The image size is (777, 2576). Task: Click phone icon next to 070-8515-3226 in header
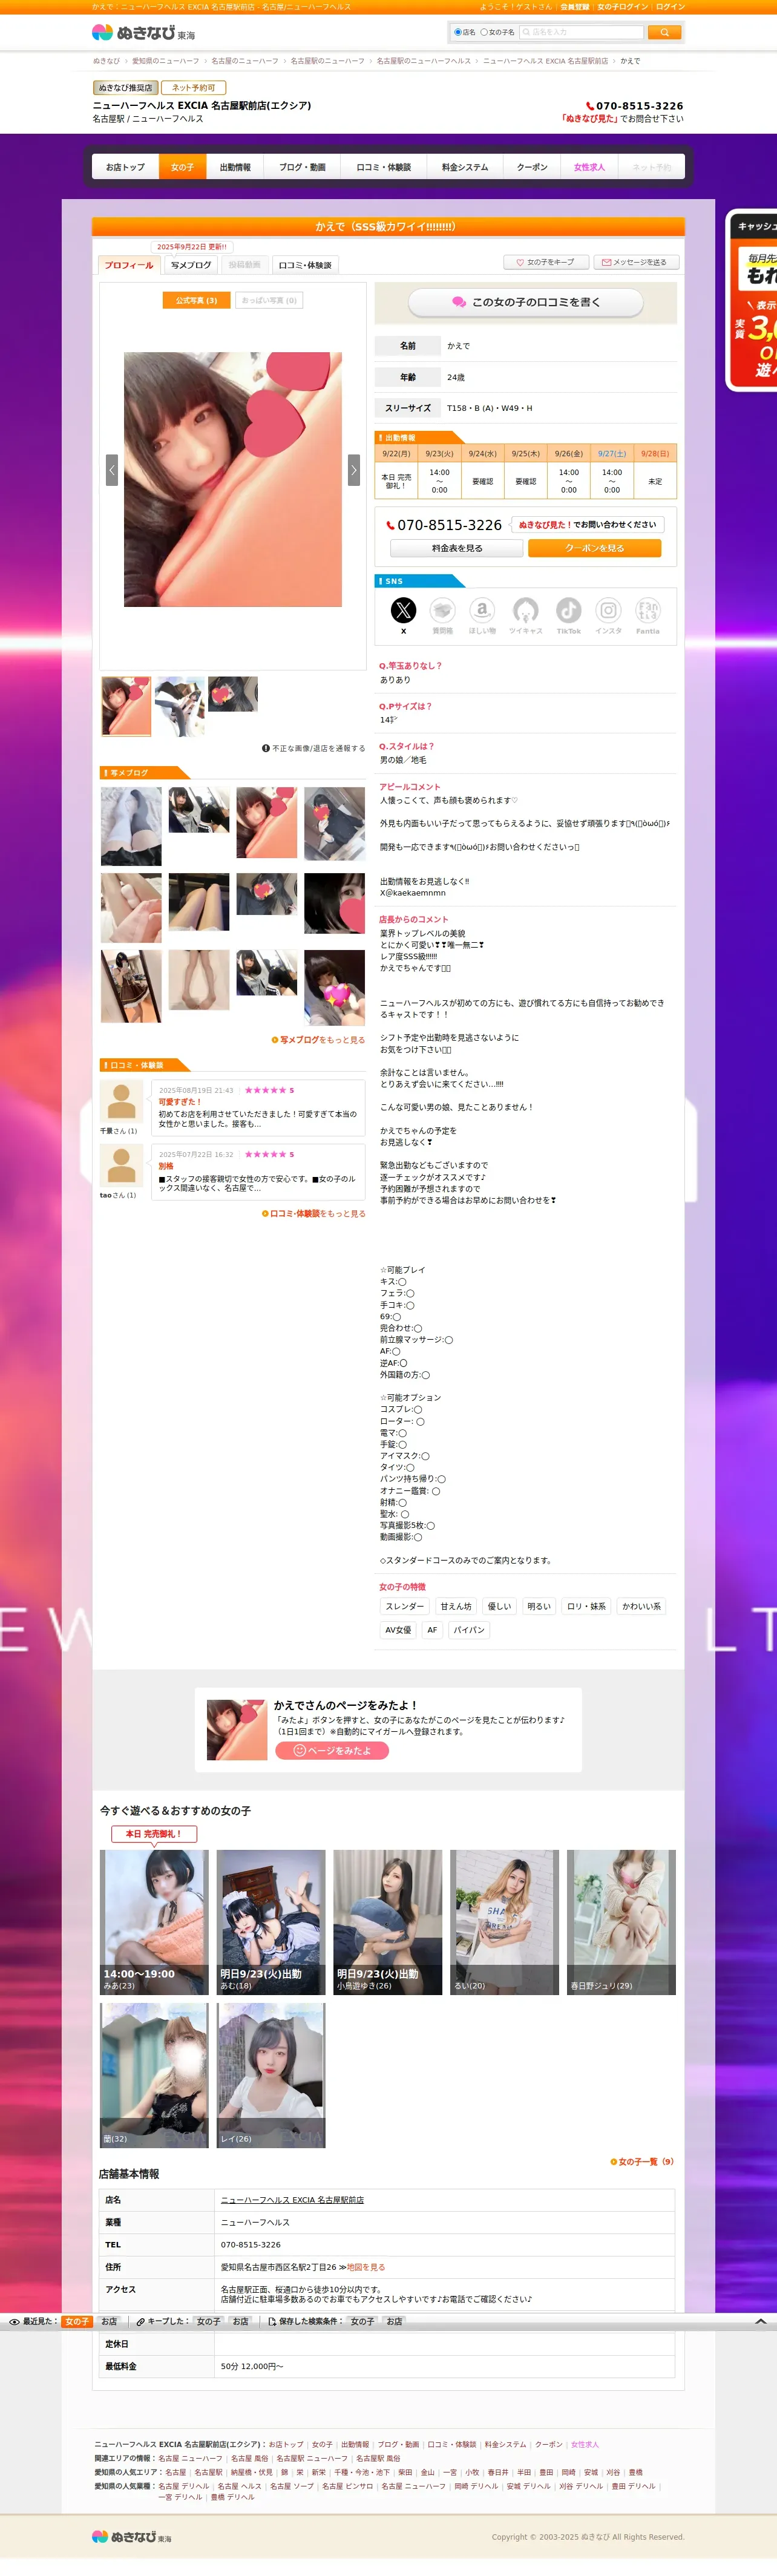click(590, 106)
